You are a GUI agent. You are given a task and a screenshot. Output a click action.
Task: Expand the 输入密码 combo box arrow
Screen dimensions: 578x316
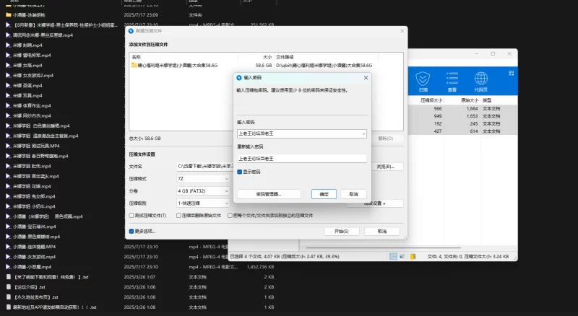click(x=363, y=133)
